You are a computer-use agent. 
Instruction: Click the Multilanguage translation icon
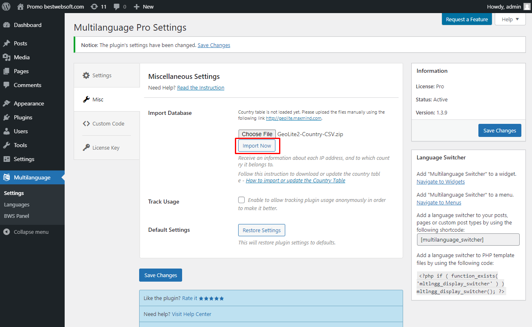coord(7,177)
